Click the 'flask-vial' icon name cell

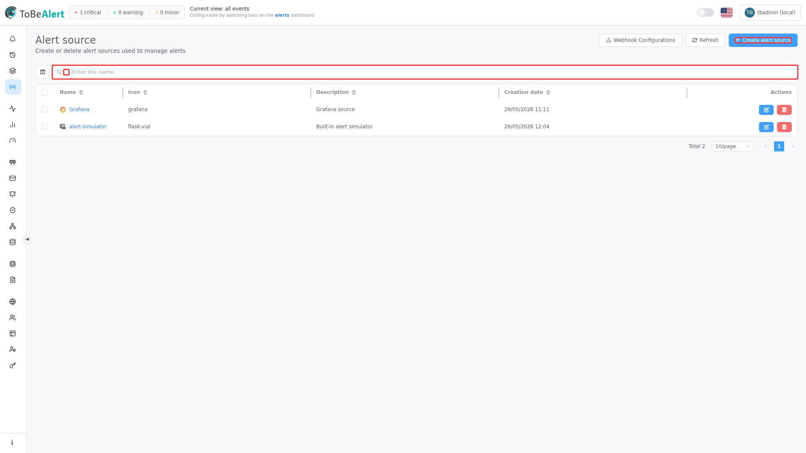click(139, 127)
